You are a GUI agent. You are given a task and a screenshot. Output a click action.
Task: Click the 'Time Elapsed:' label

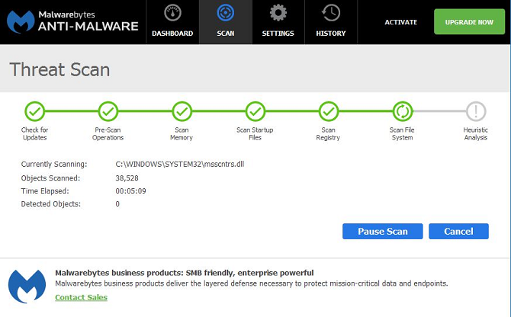45,191
